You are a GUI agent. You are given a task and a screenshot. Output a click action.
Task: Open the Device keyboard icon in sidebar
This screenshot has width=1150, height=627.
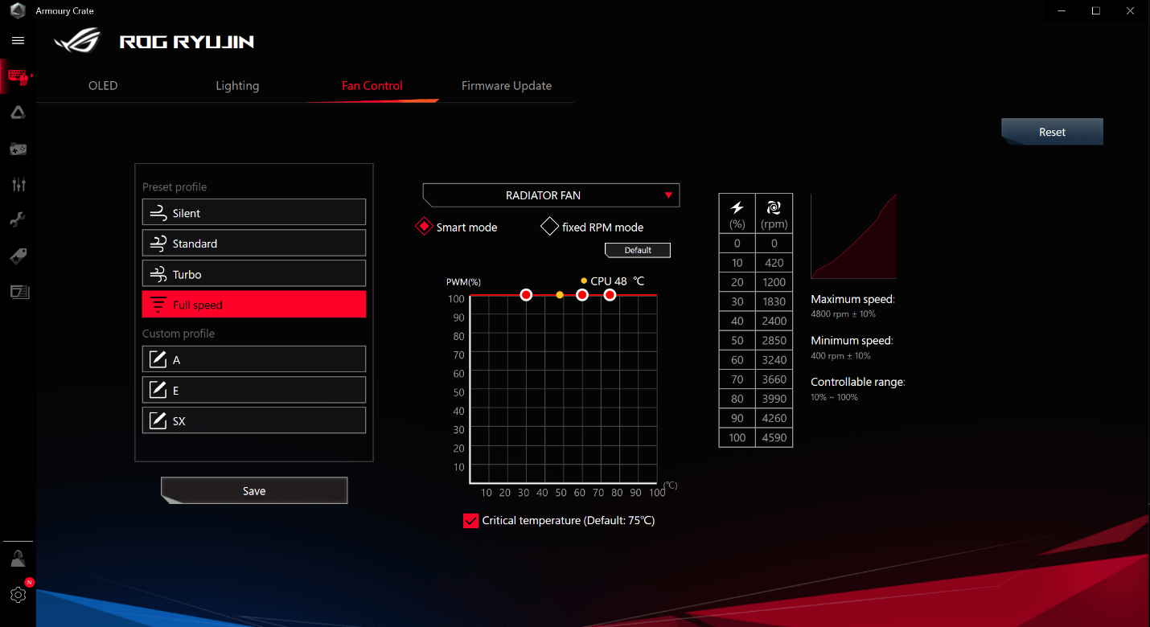[x=18, y=77]
